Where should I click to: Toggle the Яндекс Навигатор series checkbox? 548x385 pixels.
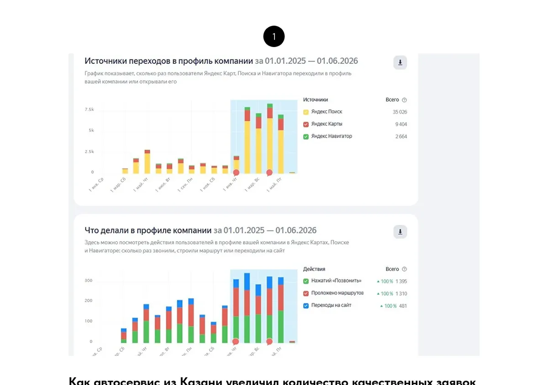point(306,136)
